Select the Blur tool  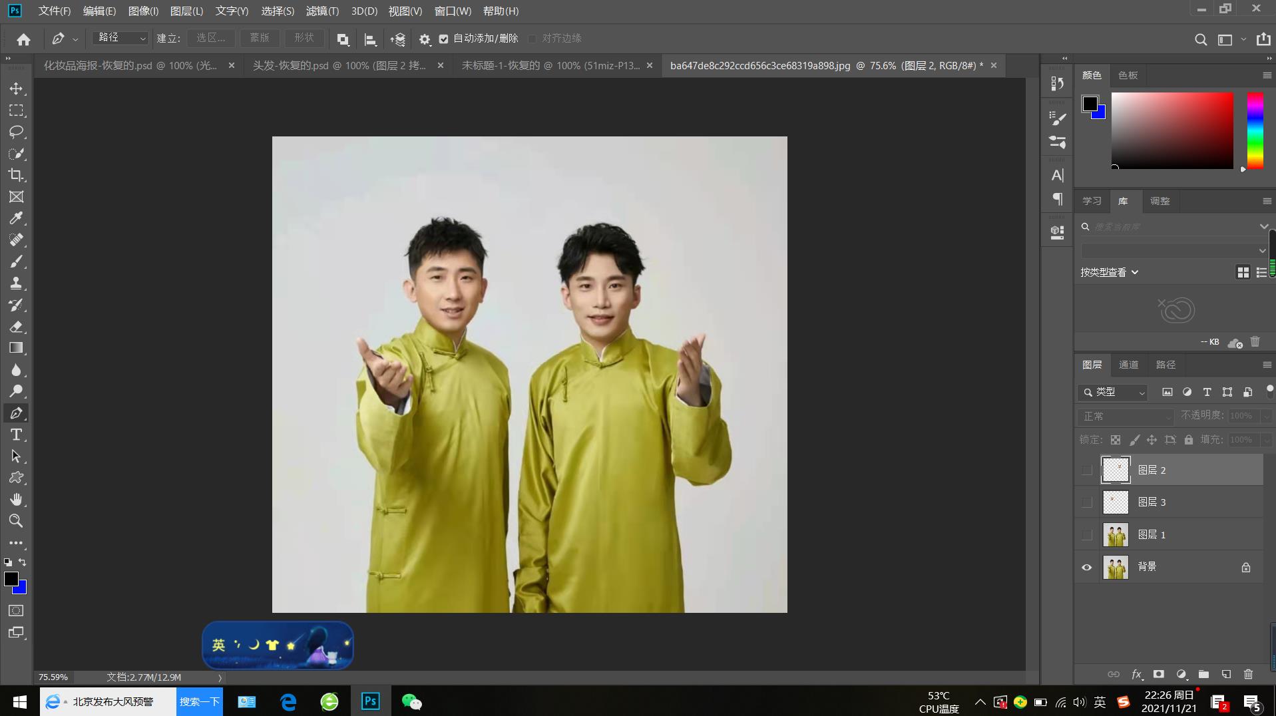[x=16, y=370]
